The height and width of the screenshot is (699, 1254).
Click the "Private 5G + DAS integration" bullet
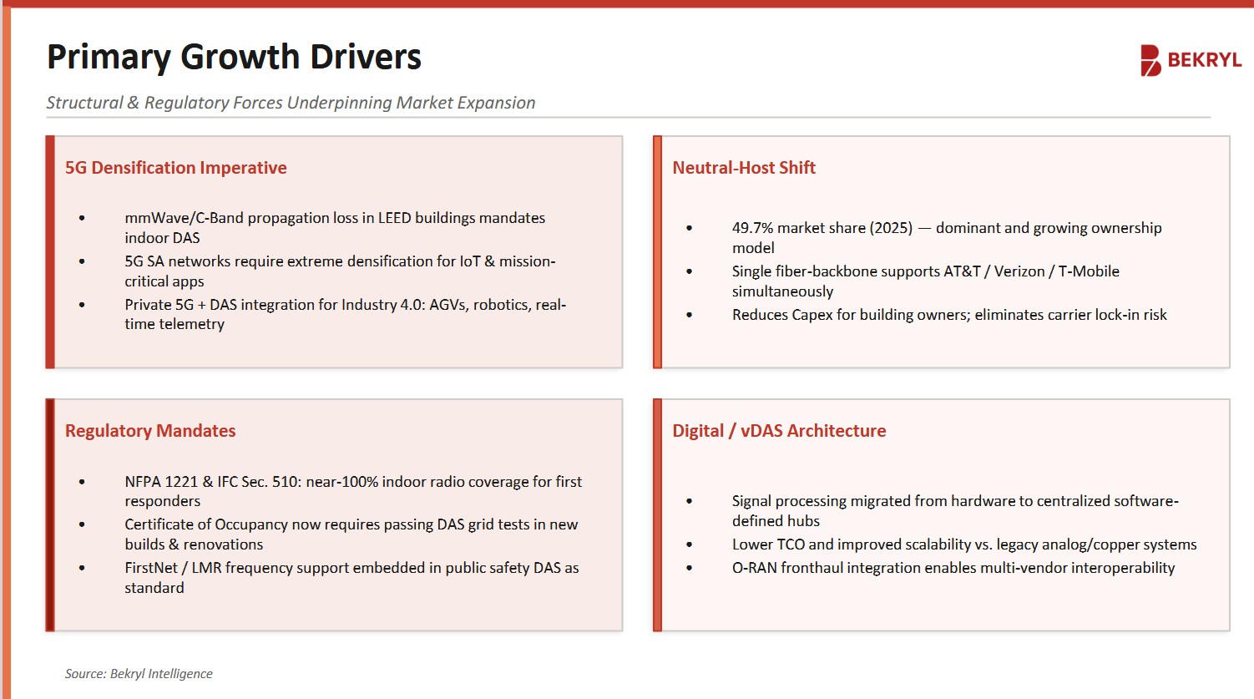click(x=345, y=314)
